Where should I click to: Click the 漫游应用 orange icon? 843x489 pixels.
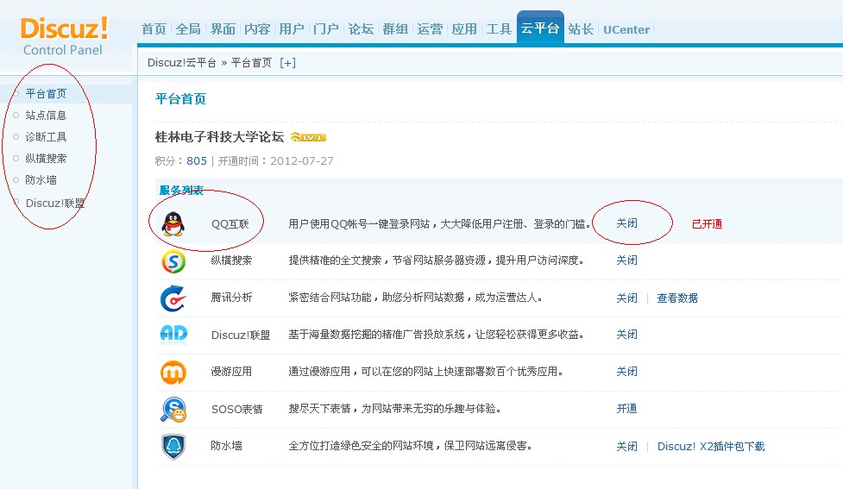coord(173,372)
